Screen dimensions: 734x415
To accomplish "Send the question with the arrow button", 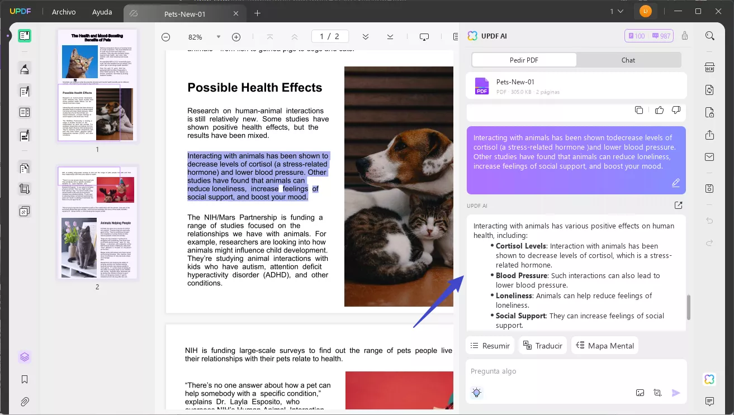I will pyautogui.click(x=676, y=393).
